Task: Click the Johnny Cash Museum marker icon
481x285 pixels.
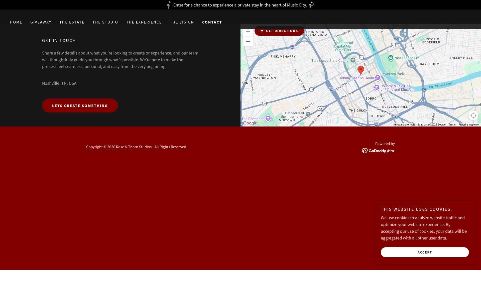Action: tap(378, 78)
